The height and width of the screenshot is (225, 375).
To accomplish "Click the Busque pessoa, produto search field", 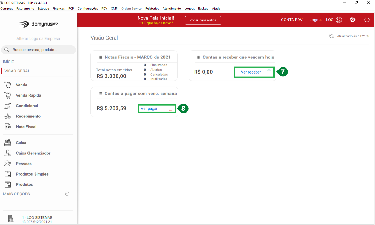I will (38, 50).
